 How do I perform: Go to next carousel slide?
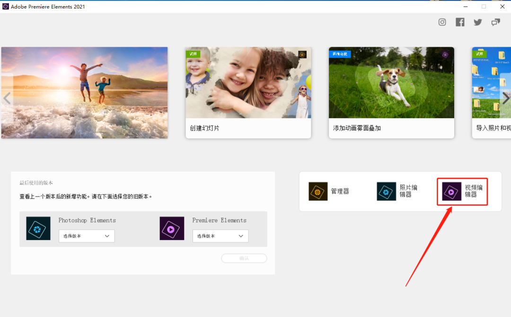[505, 98]
